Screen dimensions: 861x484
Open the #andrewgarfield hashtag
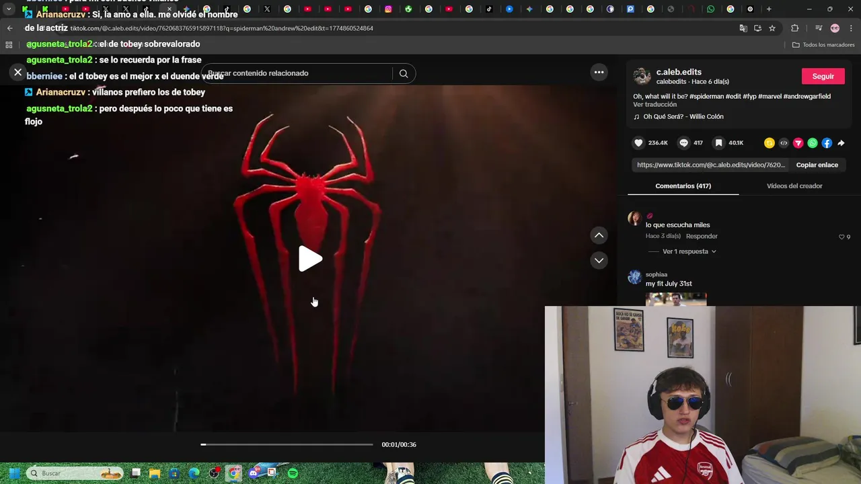pos(807,96)
